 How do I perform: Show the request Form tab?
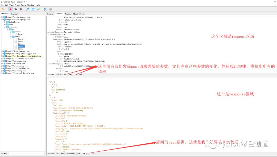pos(75,74)
